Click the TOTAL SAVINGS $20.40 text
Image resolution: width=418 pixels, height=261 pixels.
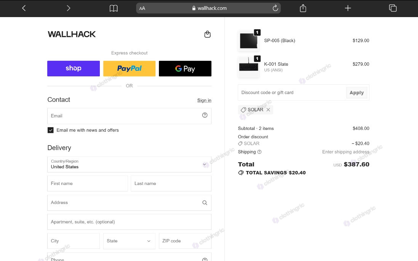(x=275, y=173)
